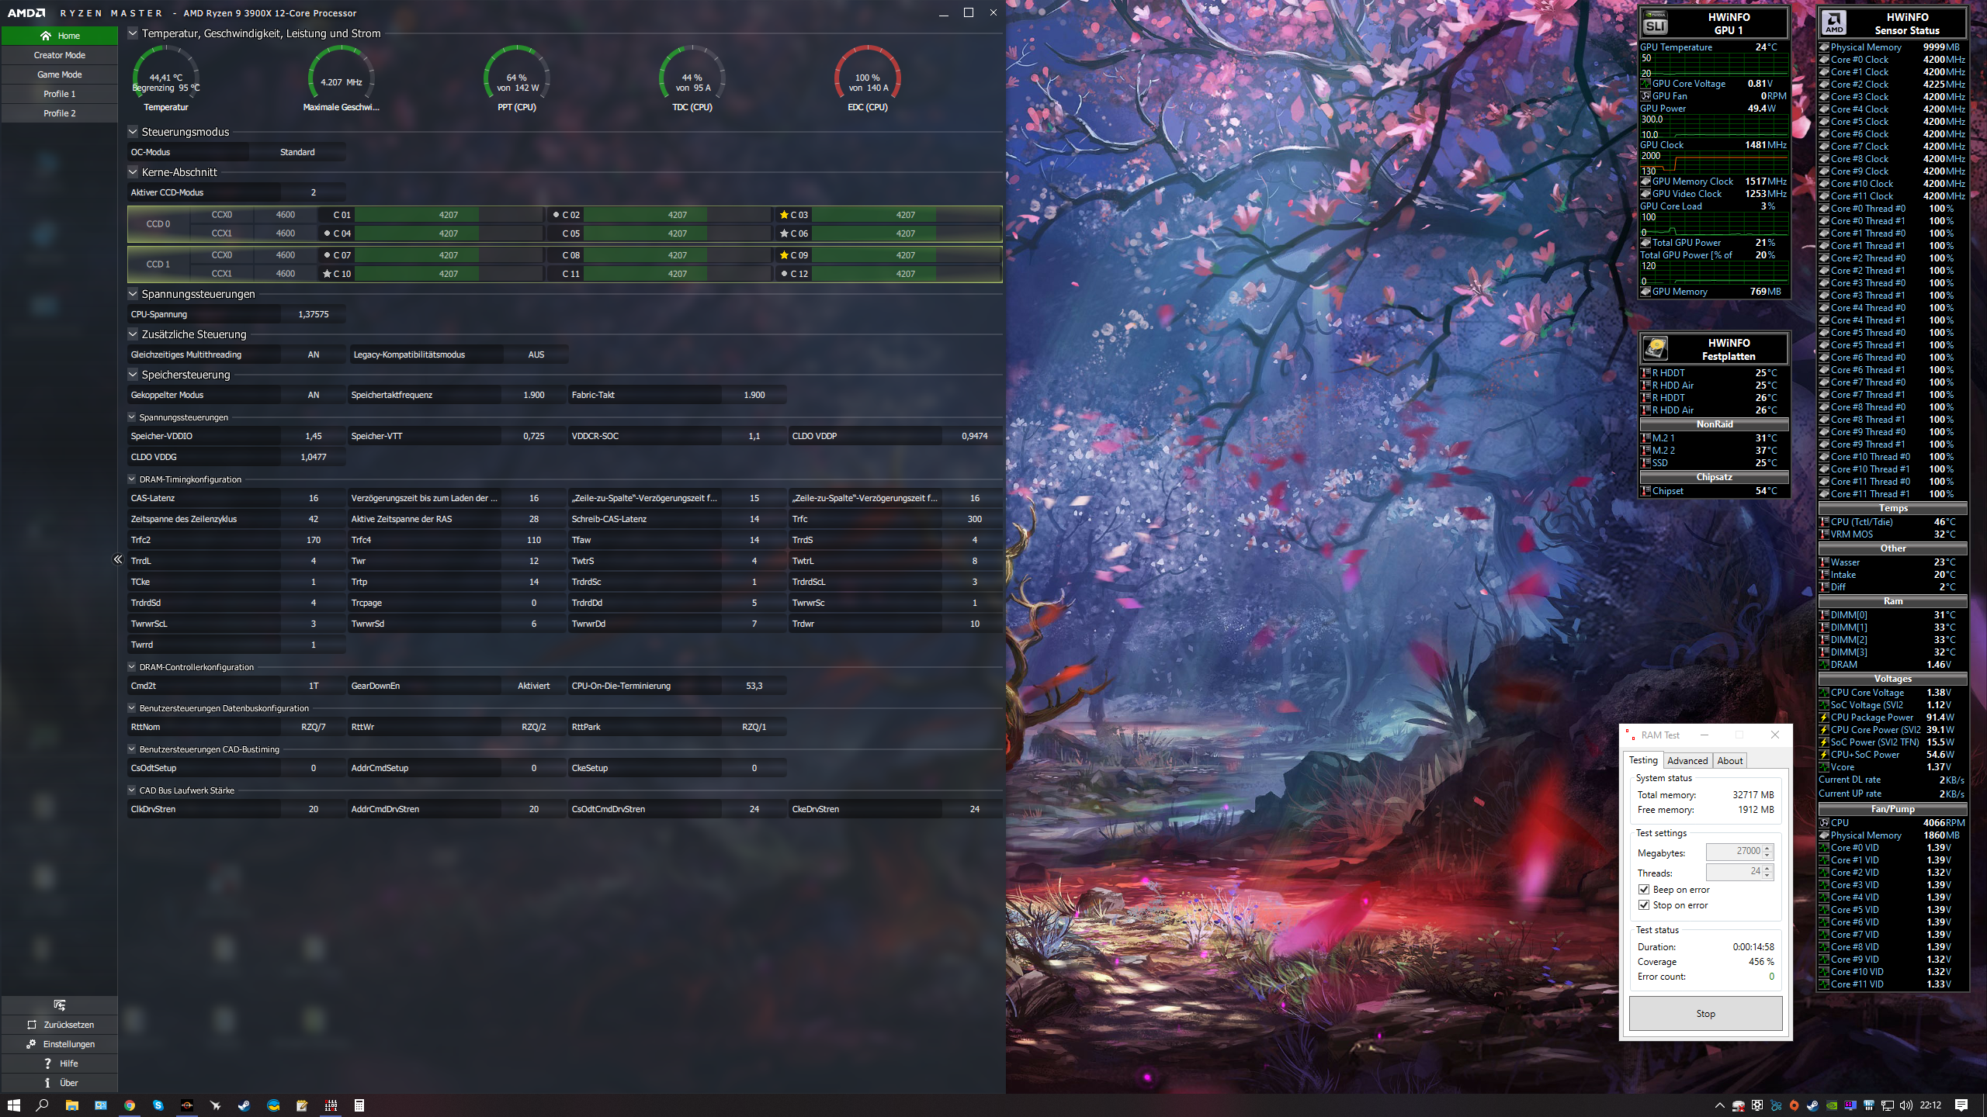The height and width of the screenshot is (1117, 1987).
Task: Click the Steam icon in taskbar
Action: 244,1105
